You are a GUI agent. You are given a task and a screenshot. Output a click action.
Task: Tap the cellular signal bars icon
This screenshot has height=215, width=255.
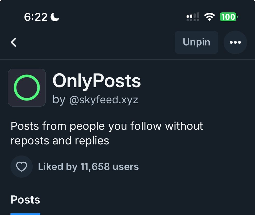point(193,17)
